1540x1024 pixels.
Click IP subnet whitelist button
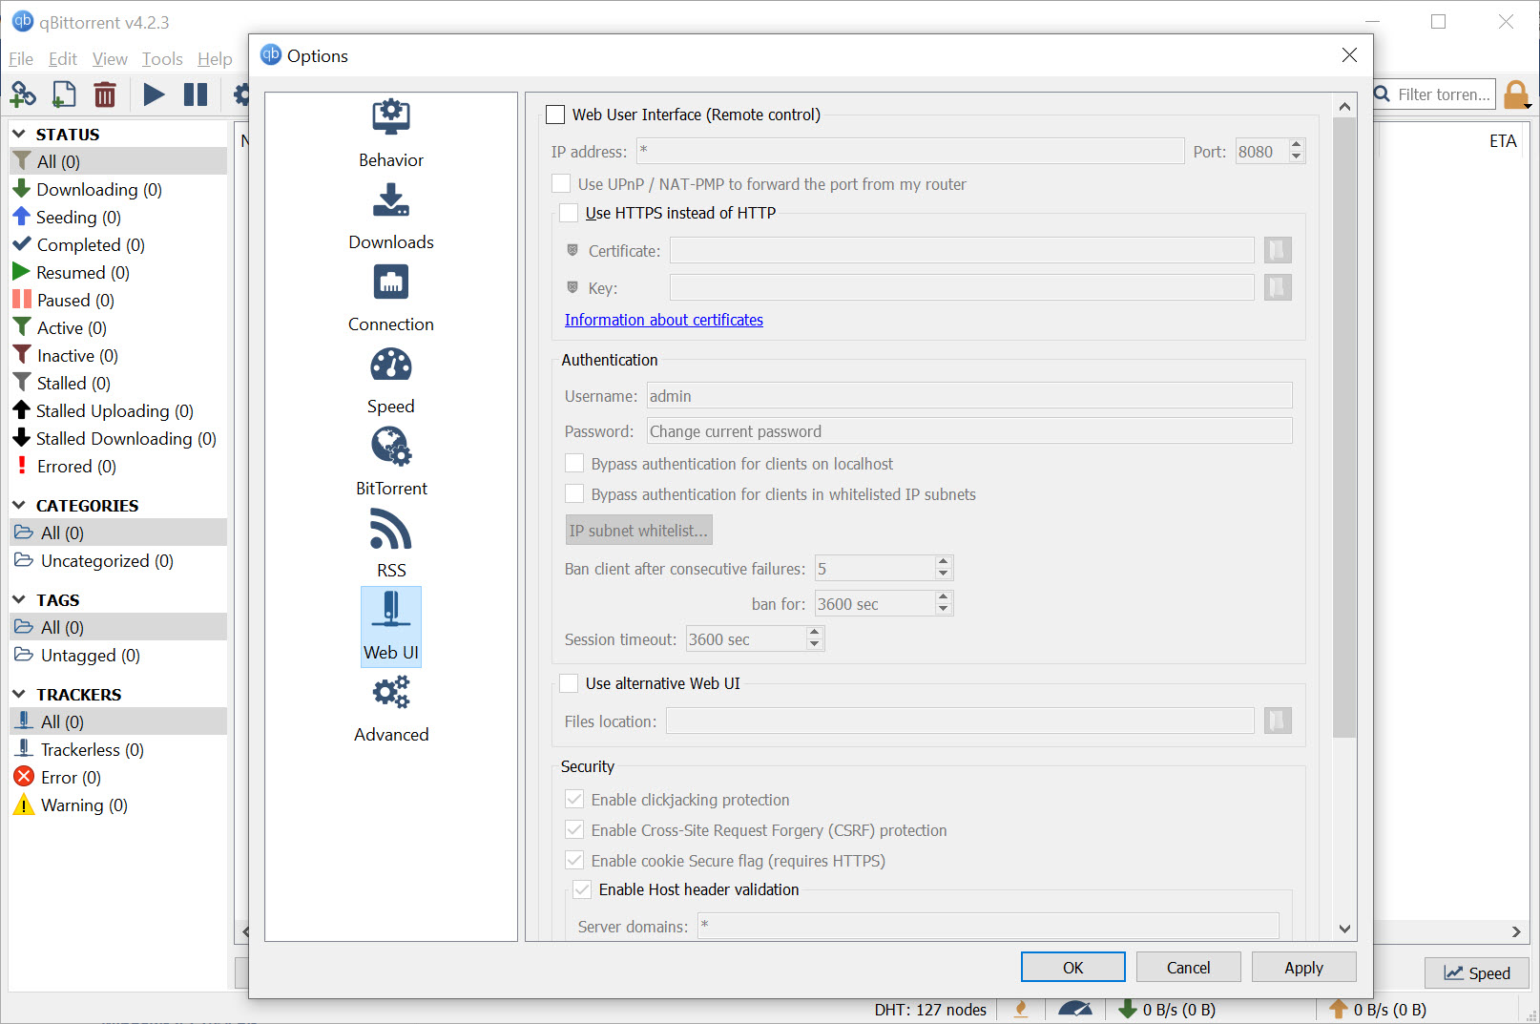[x=639, y=530]
